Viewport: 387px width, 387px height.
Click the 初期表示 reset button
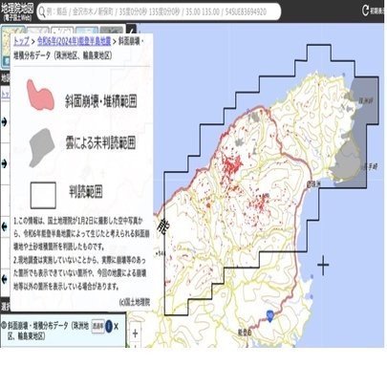[x=373, y=11]
